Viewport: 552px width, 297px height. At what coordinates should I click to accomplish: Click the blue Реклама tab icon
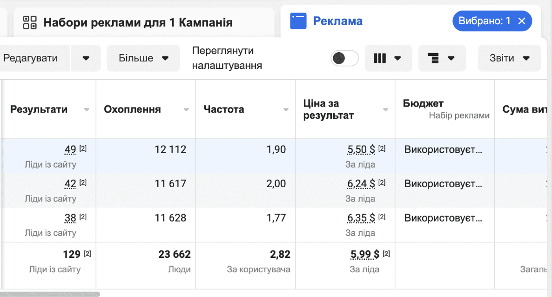pyautogui.click(x=298, y=21)
